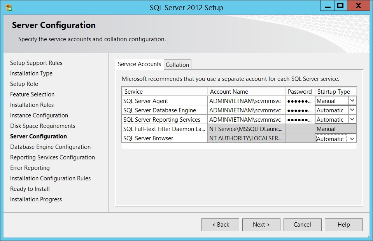373x241 pixels.
Task: Select the SQL Server Browser service cell
Action: click(165, 138)
